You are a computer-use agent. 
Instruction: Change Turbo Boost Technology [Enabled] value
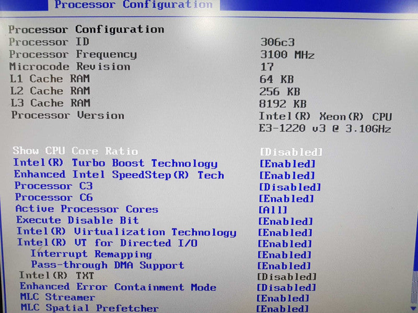point(287,164)
